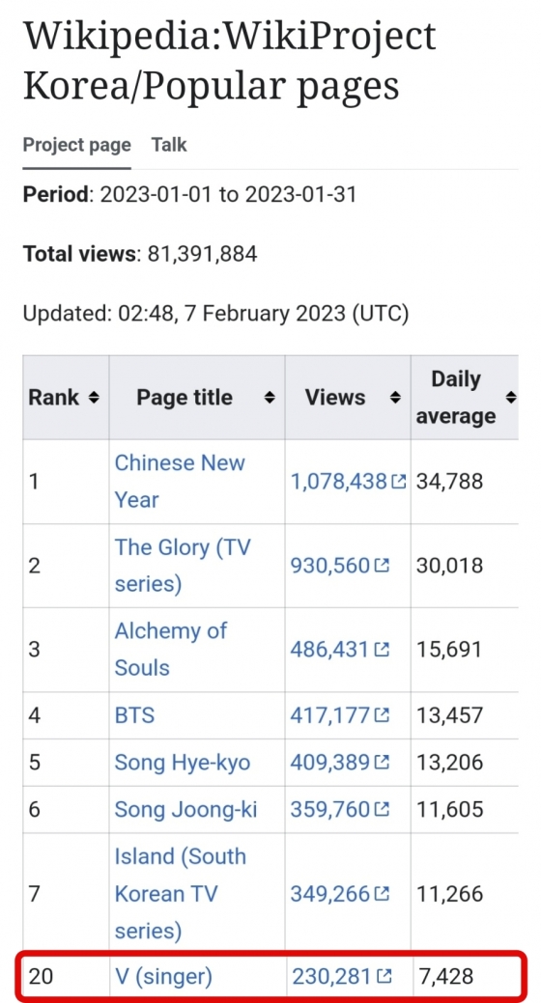The height and width of the screenshot is (1003, 541).
Task: Sort table by Page title arrows
Action: (270, 398)
